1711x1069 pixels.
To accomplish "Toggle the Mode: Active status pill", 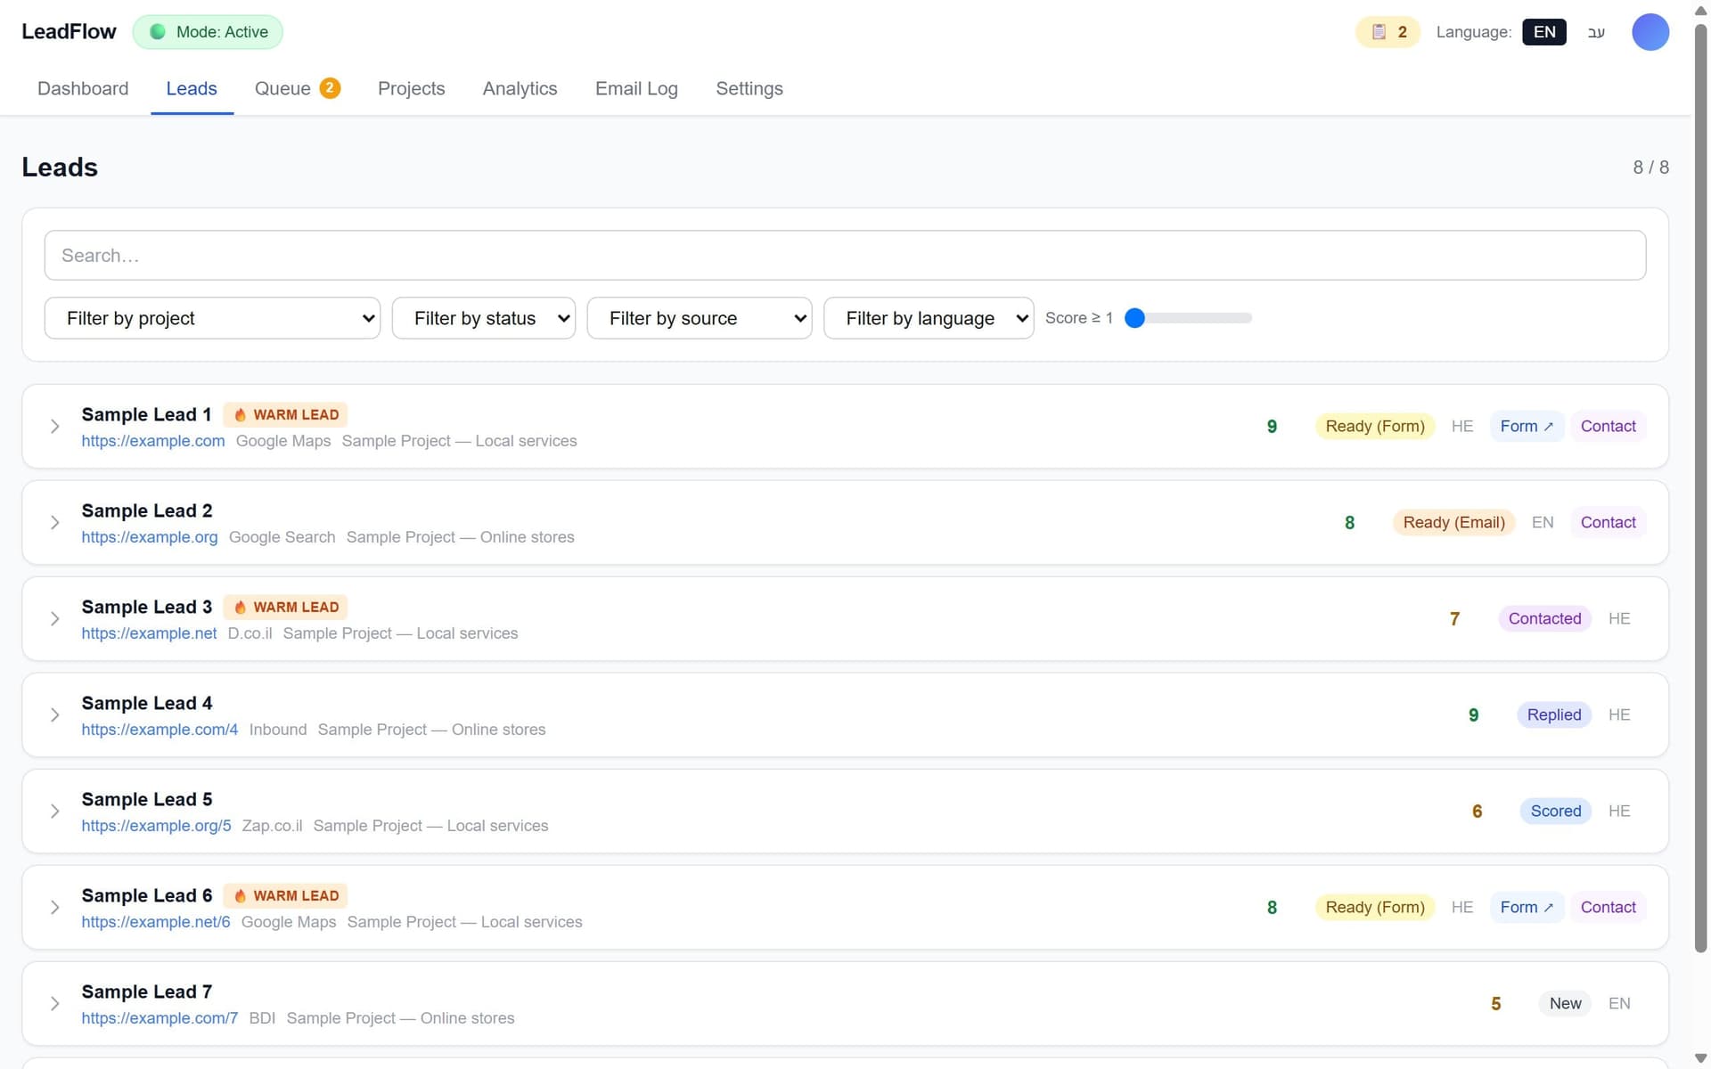I will 208,32.
